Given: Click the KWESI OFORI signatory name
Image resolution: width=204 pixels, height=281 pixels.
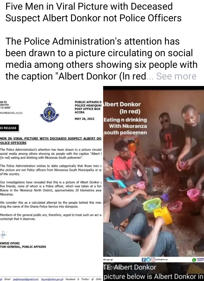Looking at the screenshot, I should (x=10, y=243).
